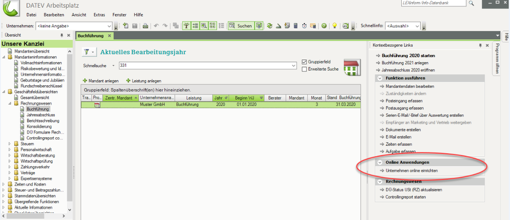The width and height of the screenshot is (510, 220).
Task: Close the Kontextbezogene Links panel
Action: (x=487, y=45)
